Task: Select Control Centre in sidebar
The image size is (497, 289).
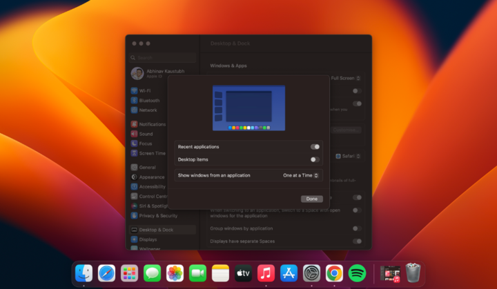Action: tap(149, 196)
